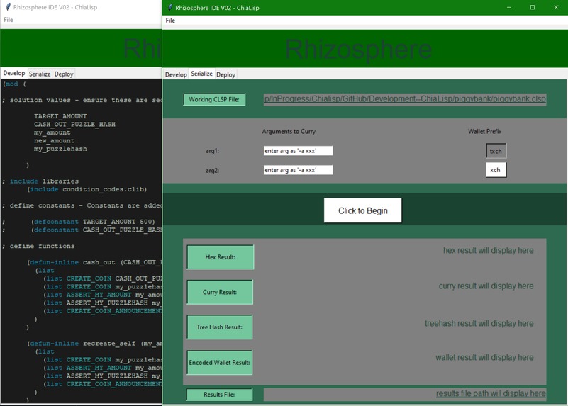Maximize the front Rhizosphere window
Image resolution: width=568 pixels, height=406 pixels.
click(x=532, y=7)
